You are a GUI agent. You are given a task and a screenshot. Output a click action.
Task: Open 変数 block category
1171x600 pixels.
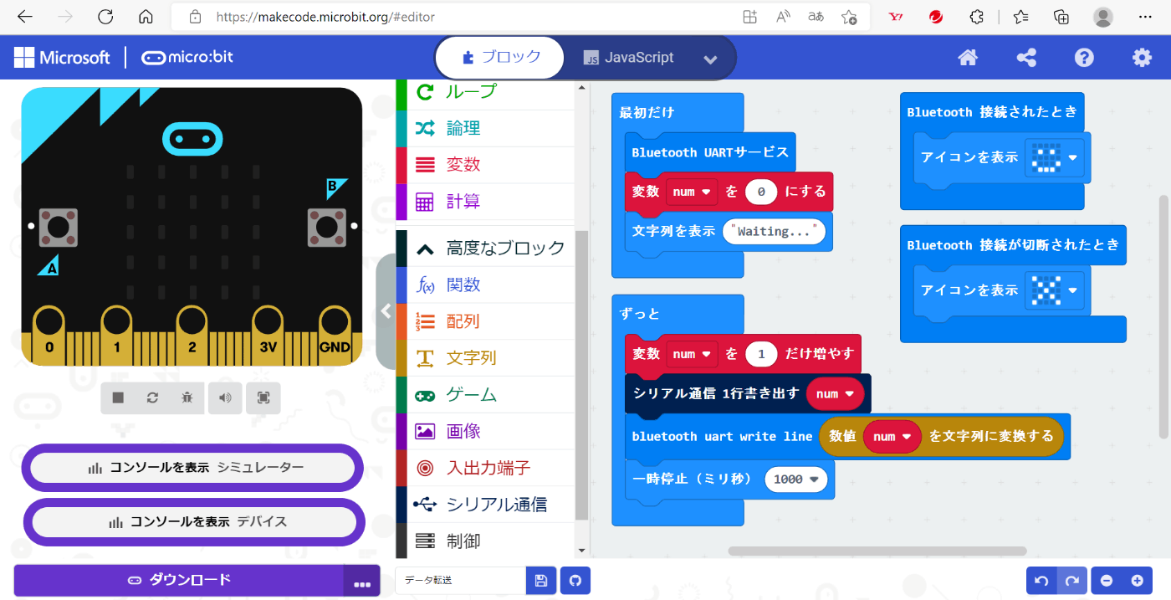(485, 165)
